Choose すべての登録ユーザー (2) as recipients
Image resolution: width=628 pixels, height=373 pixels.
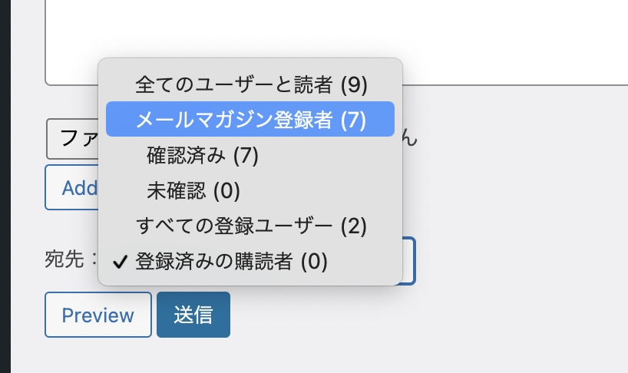pyautogui.click(x=251, y=226)
